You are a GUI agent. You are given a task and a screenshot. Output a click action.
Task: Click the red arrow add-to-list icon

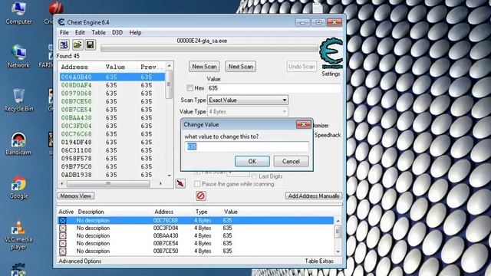(x=180, y=183)
